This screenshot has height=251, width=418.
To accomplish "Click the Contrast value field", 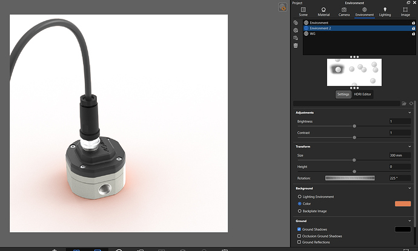I will pos(400,132).
